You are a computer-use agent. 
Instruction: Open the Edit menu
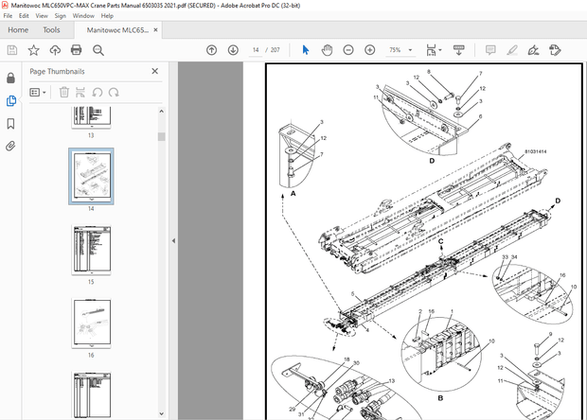pos(24,16)
